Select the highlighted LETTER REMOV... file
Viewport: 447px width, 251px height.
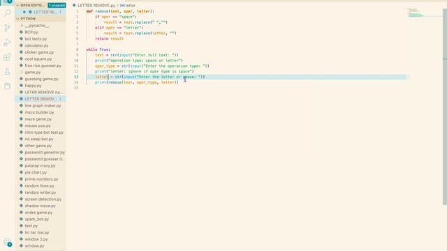point(41,99)
